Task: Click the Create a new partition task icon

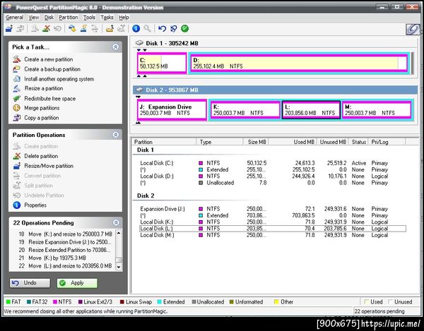Action: pyautogui.click(x=17, y=59)
